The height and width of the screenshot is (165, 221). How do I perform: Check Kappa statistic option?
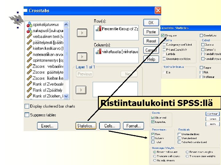click(x=201, y=68)
